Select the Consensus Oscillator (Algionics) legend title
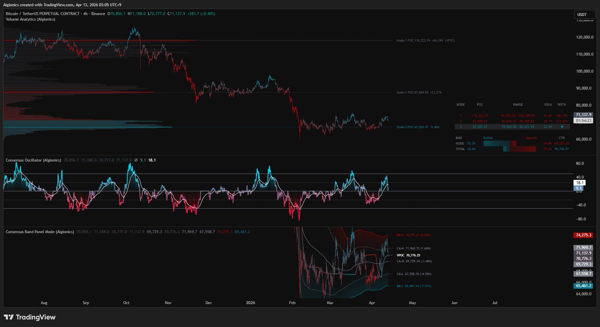The width and height of the screenshot is (600, 327). click(x=33, y=160)
